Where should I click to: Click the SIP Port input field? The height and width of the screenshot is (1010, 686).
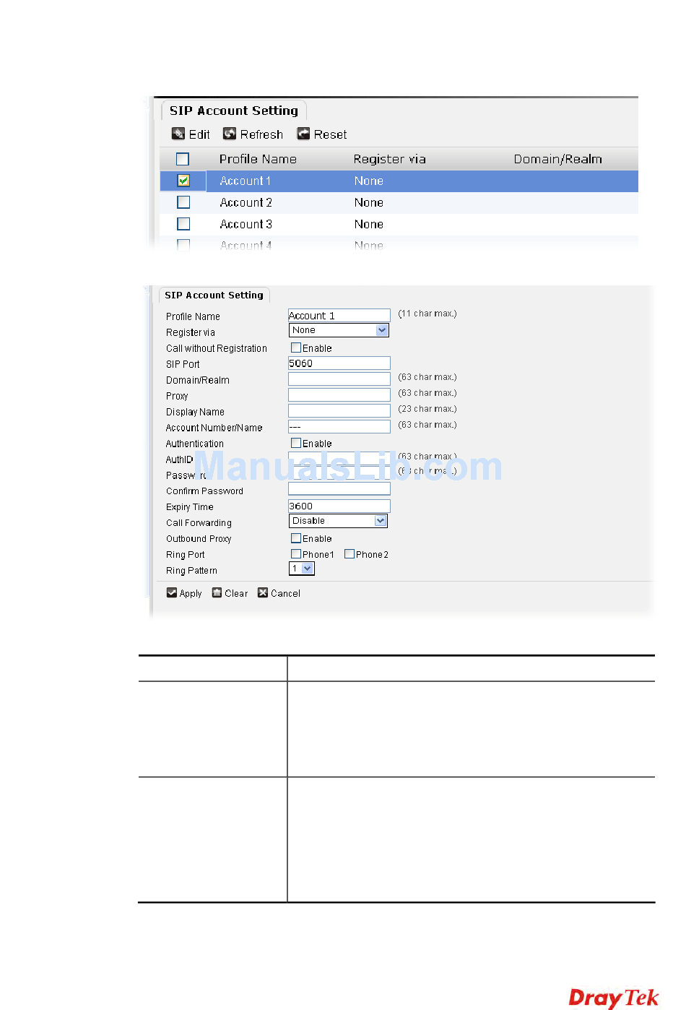click(x=339, y=363)
